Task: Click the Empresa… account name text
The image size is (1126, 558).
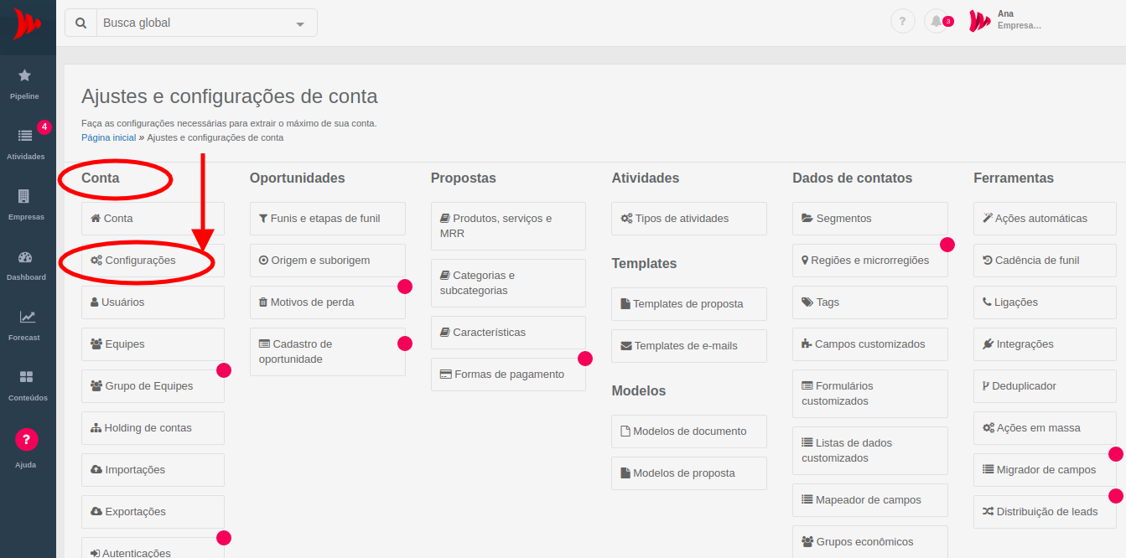Action: [x=1019, y=26]
